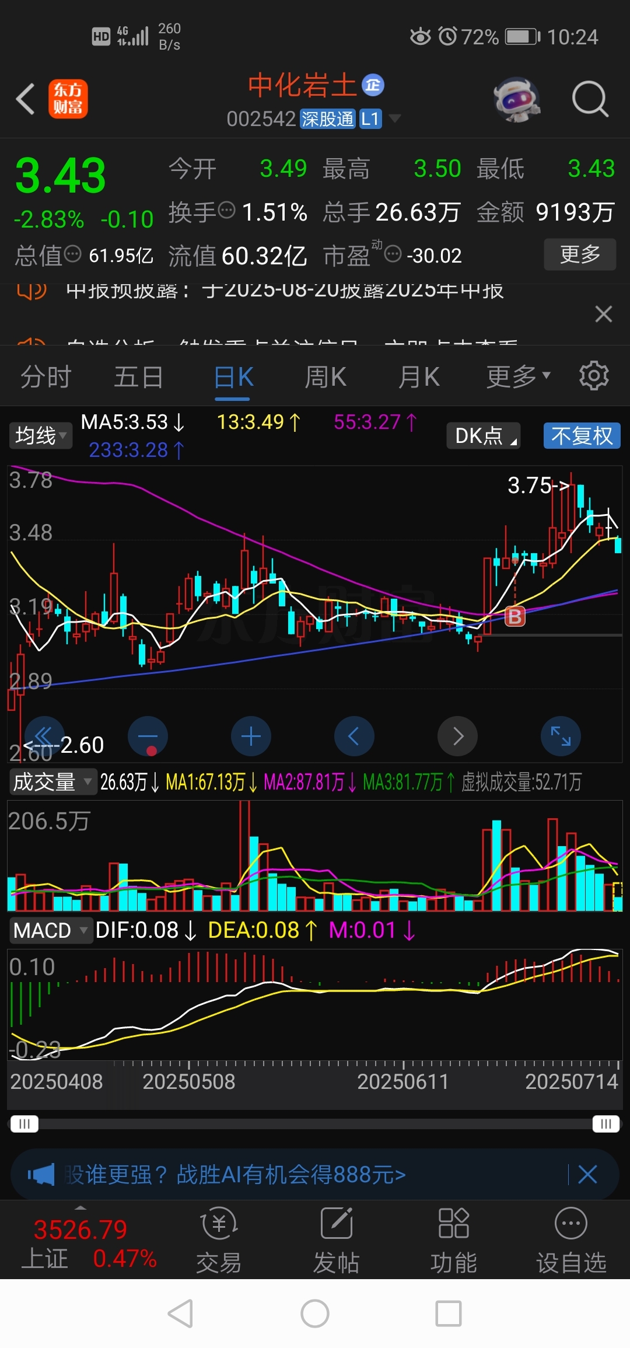The width and height of the screenshot is (630, 1348).
Task: Tap the Android home navigation button
Action: pos(315,1314)
